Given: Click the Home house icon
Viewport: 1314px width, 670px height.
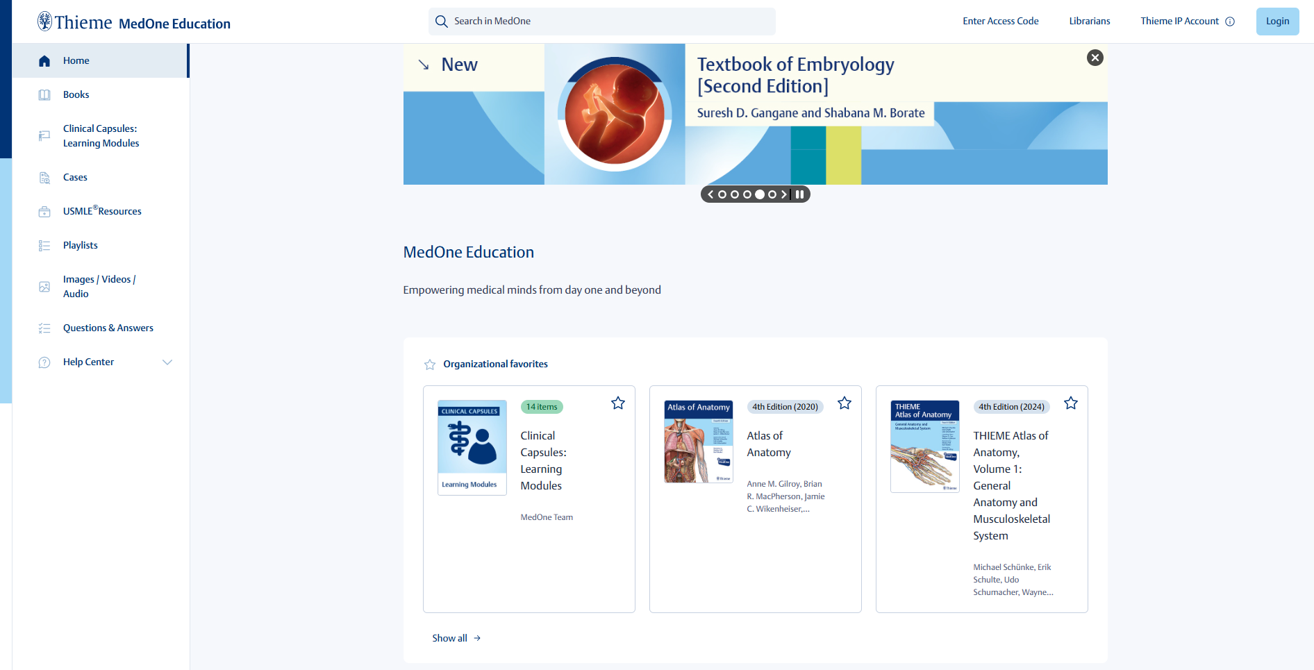Looking at the screenshot, I should [x=44, y=60].
